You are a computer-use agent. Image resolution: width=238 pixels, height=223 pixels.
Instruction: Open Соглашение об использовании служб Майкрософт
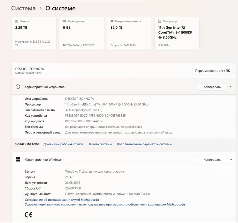pyautogui.click(x=62, y=200)
